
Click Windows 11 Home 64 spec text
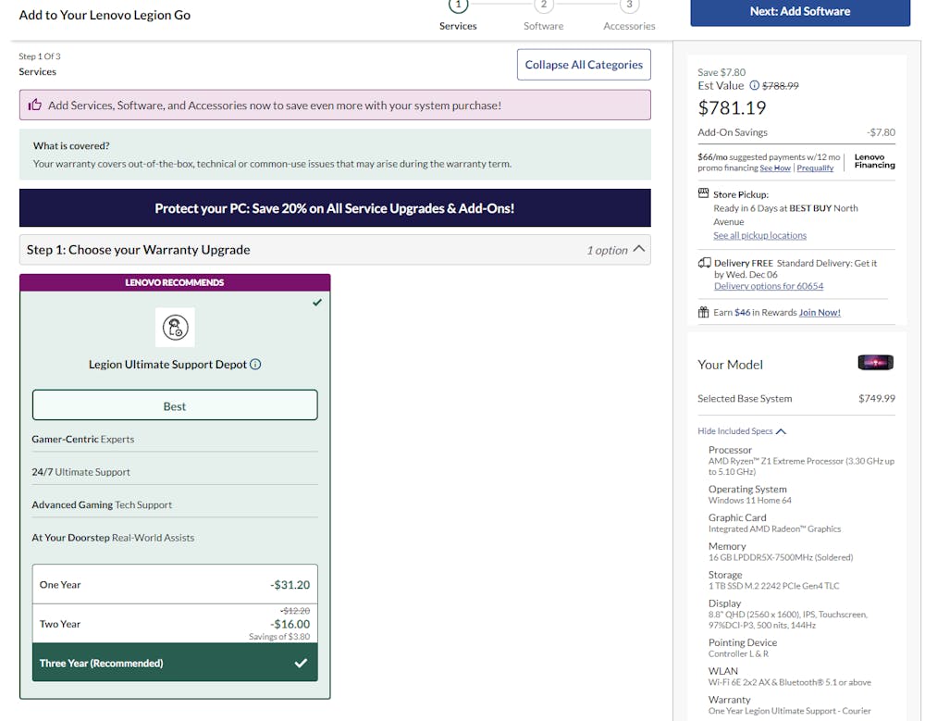click(x=750, y=500)
